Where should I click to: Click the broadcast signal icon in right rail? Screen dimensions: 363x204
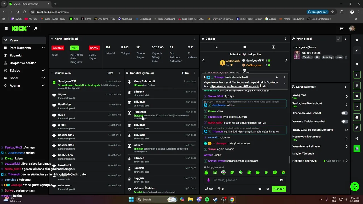357,107
